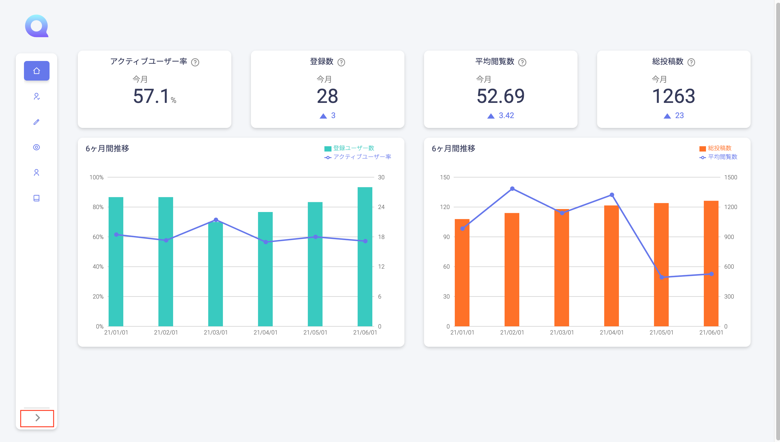Image resolution: width=780 pixels, height=442 pixels.
Task: Click the left chart title 6ヶ月間推移
Action: [107, 148]
